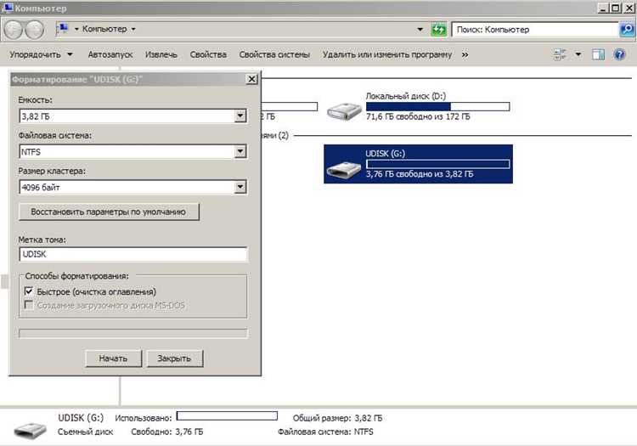637x446 pixels.
Task: Uncheck Быстрое (очистка оглавления) checkbox
Action: point(29,291)
